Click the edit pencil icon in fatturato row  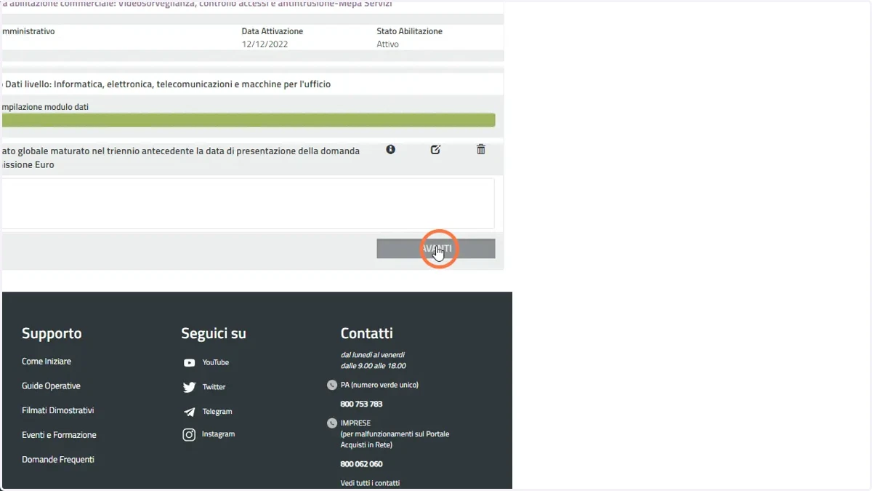click(x=435, y=149)
